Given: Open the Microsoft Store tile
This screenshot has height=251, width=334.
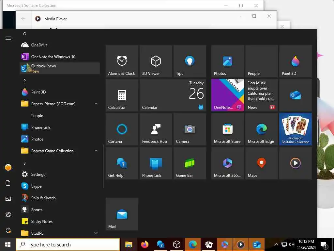Looking at the screenshot, I should click(x=227, y=129).
